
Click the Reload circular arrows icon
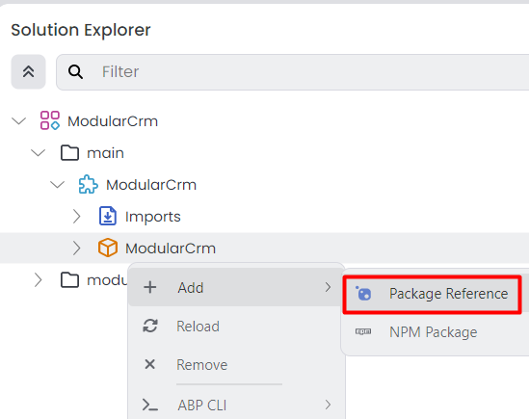150,326
